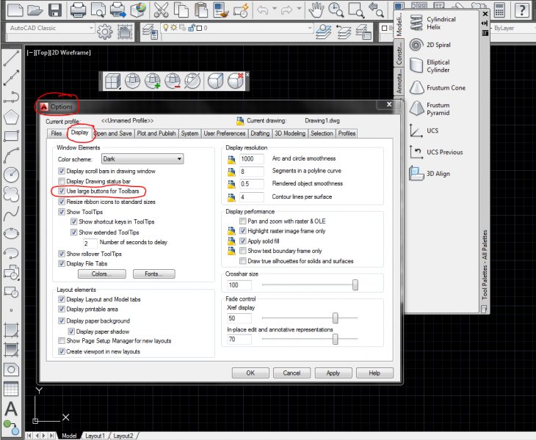The height and width of the screenshot is (440, 536).
Task: Adjust the Crosshair size slider
Action: (355, 285)
